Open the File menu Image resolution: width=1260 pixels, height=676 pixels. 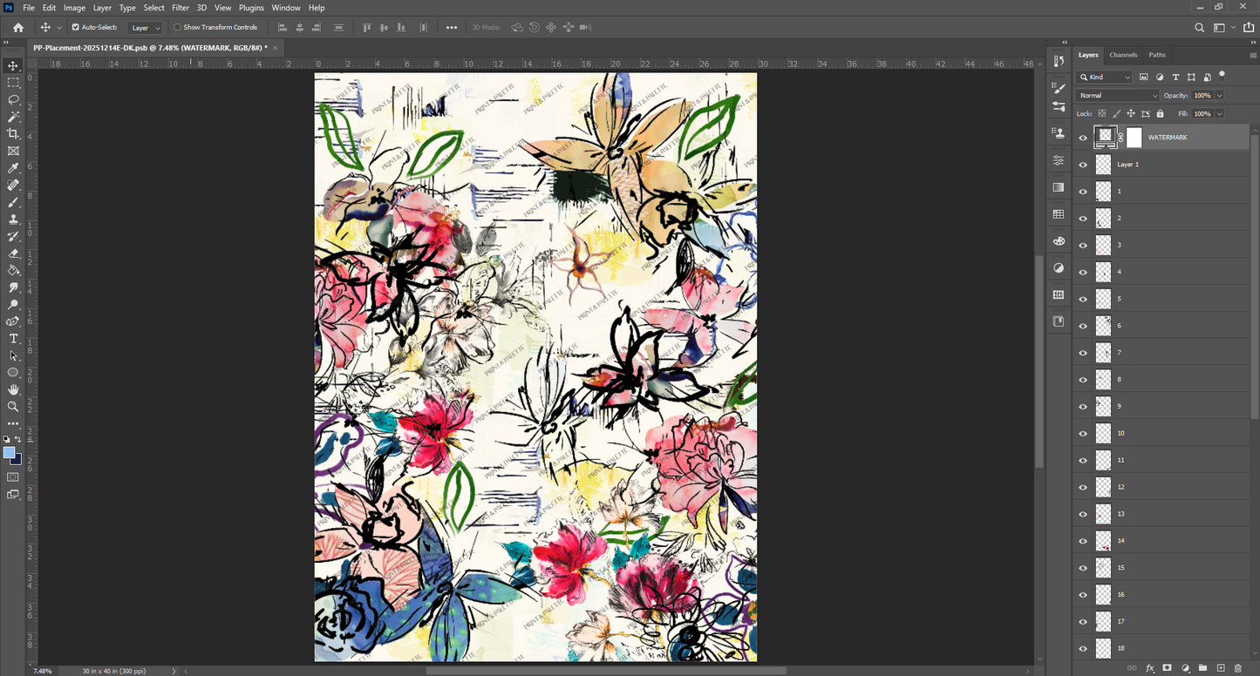(x=29, y=8)
